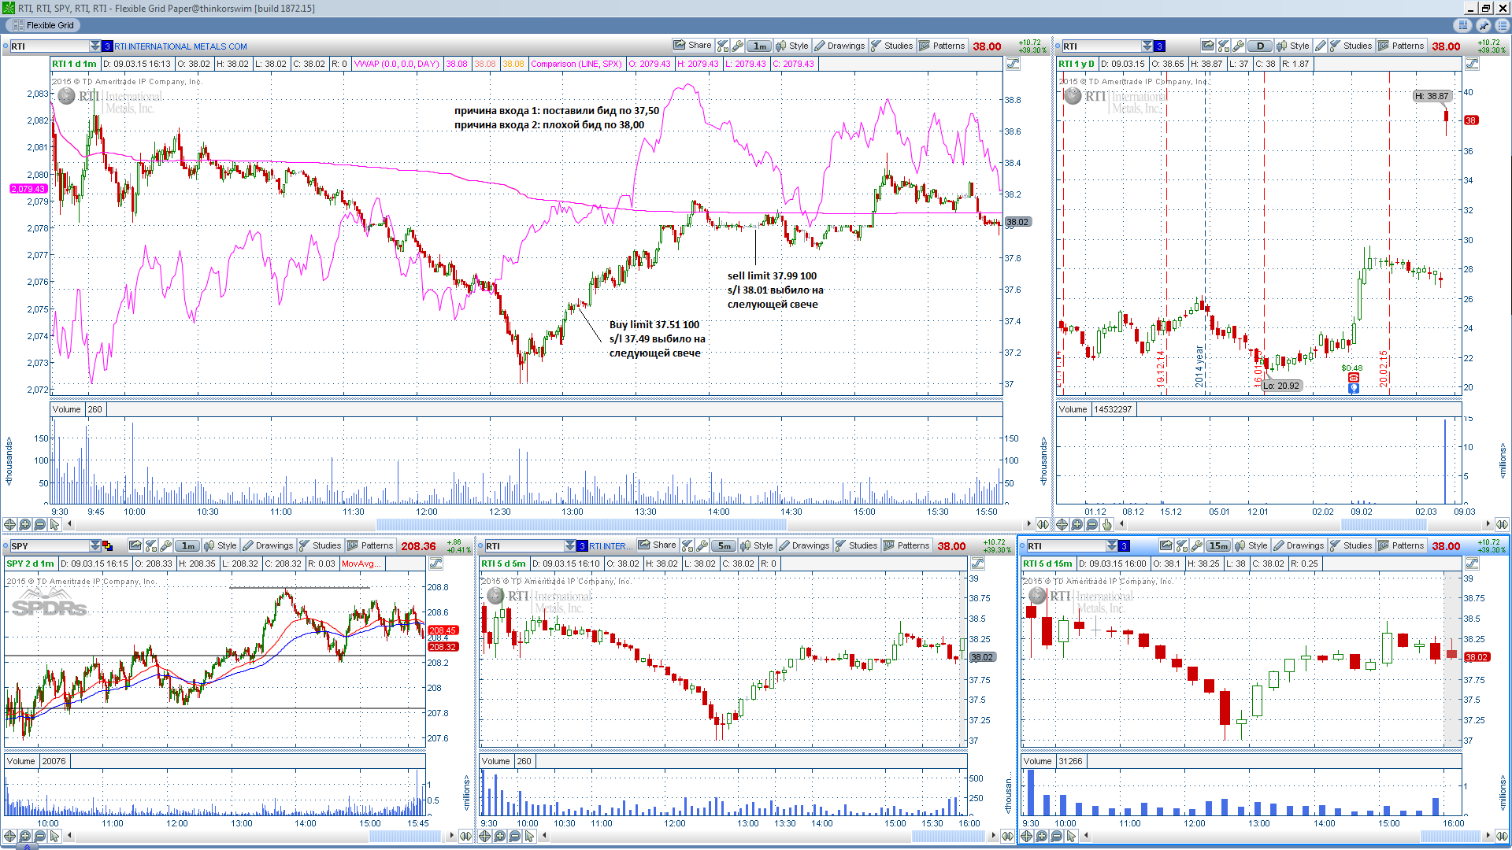Expand symbol dropdown arrow on main RTI chart
Viewport: 1512px width, 850px height.
pyautogui.click(x=95, y=46)
